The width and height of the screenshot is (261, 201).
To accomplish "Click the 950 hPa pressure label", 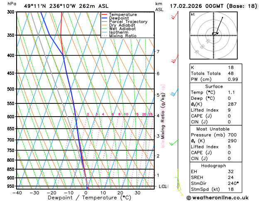I will point(12,186).
